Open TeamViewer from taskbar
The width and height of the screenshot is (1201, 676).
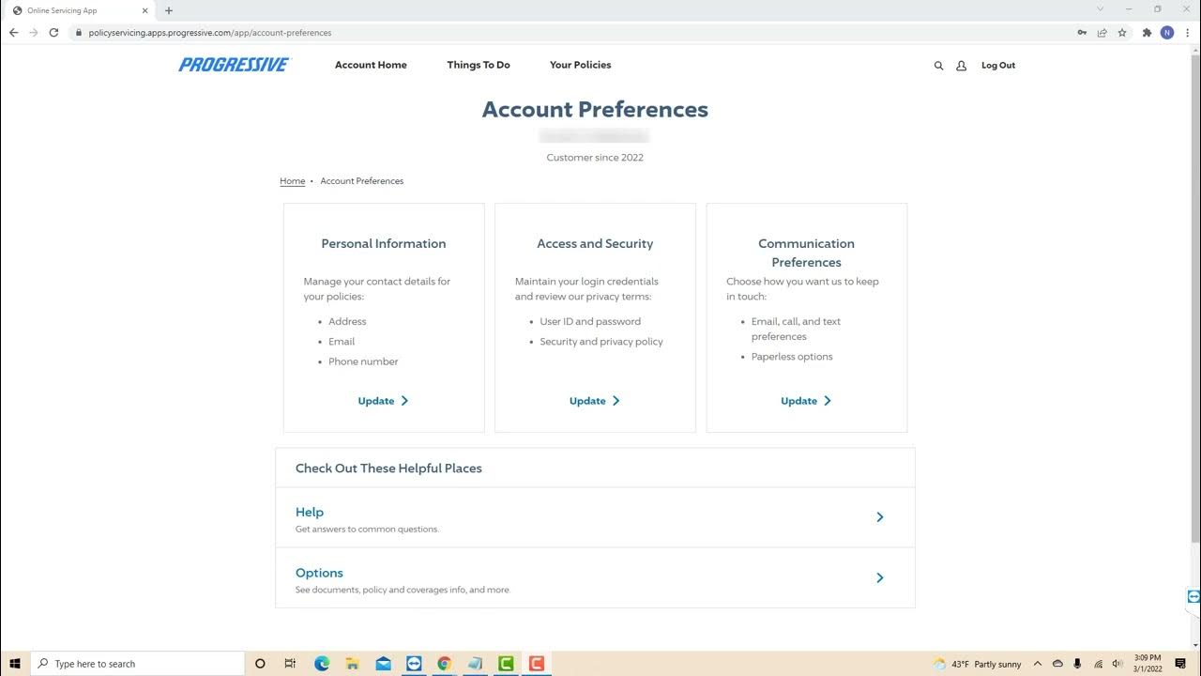tap(414, 664)
